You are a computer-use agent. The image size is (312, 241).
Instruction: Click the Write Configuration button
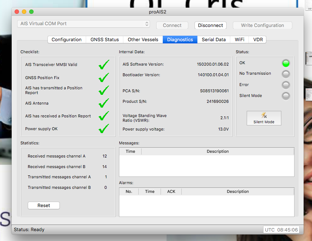coord(262,26)
